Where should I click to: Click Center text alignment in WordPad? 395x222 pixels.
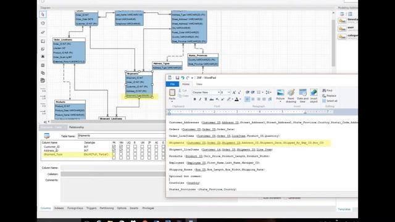click(x=253, y=99)
